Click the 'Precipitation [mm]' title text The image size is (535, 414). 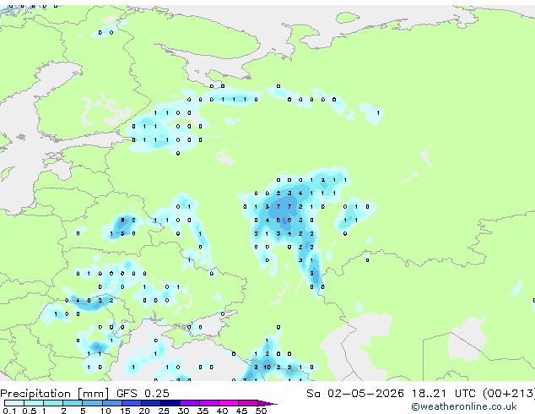(x=55, y=394)
